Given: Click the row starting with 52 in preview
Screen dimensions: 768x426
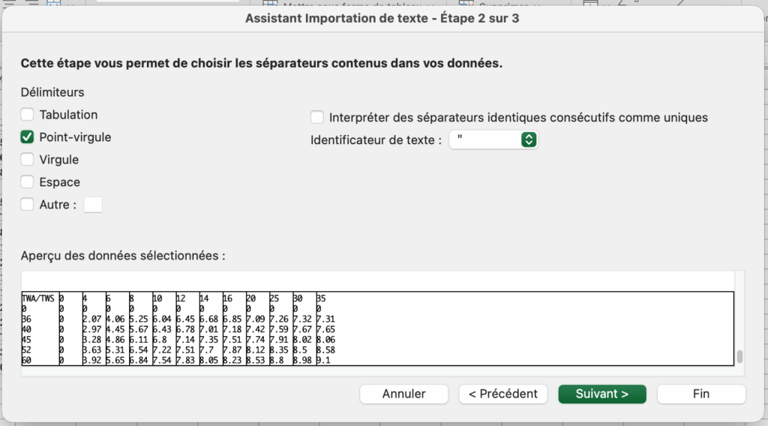Looking at the screenshot, I should (x=28, y=350).
